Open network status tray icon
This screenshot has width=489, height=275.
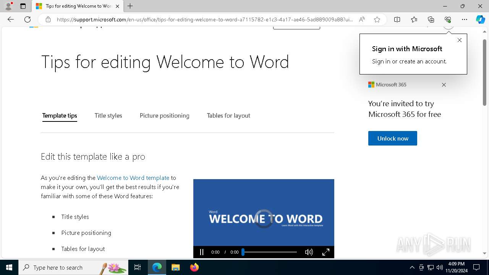[x=431, y=267]
